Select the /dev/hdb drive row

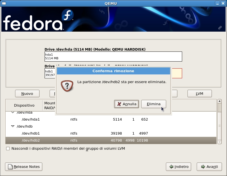111,126
